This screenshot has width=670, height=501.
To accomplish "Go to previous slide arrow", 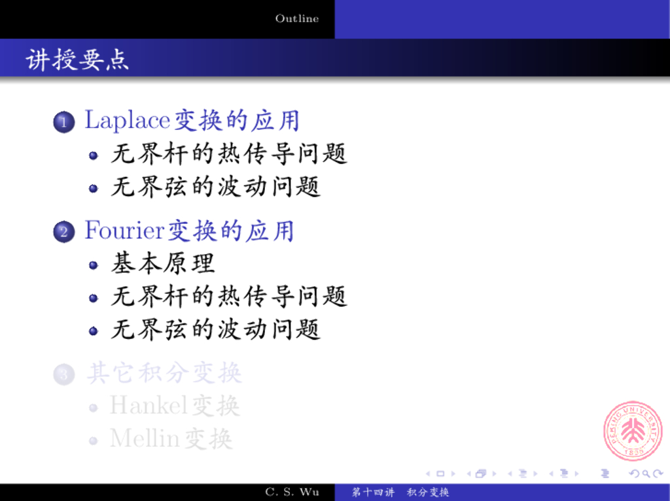I will [428, 474].
